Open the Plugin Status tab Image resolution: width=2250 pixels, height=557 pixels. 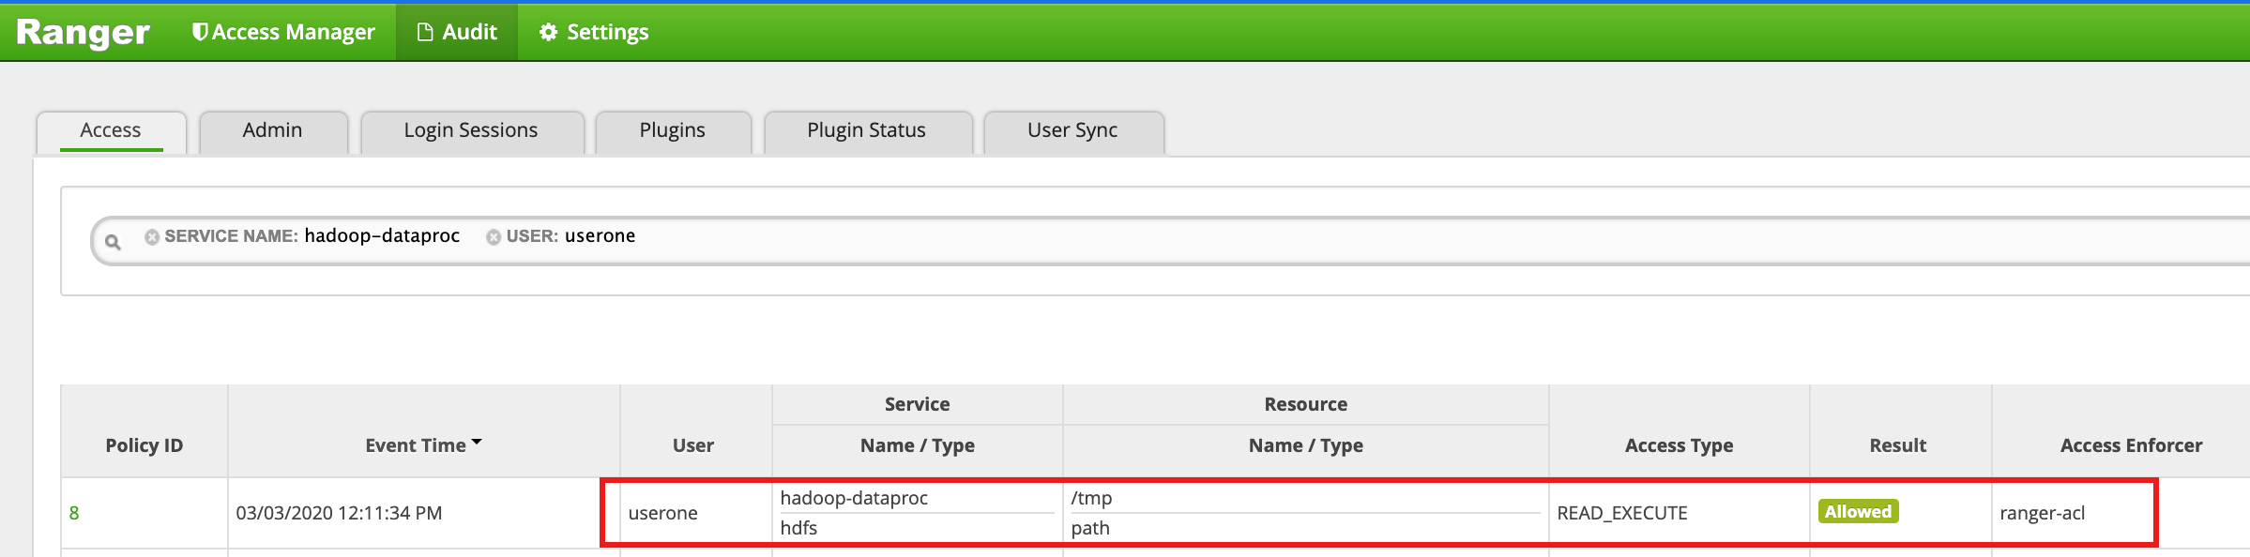click(x=866, y=130)
